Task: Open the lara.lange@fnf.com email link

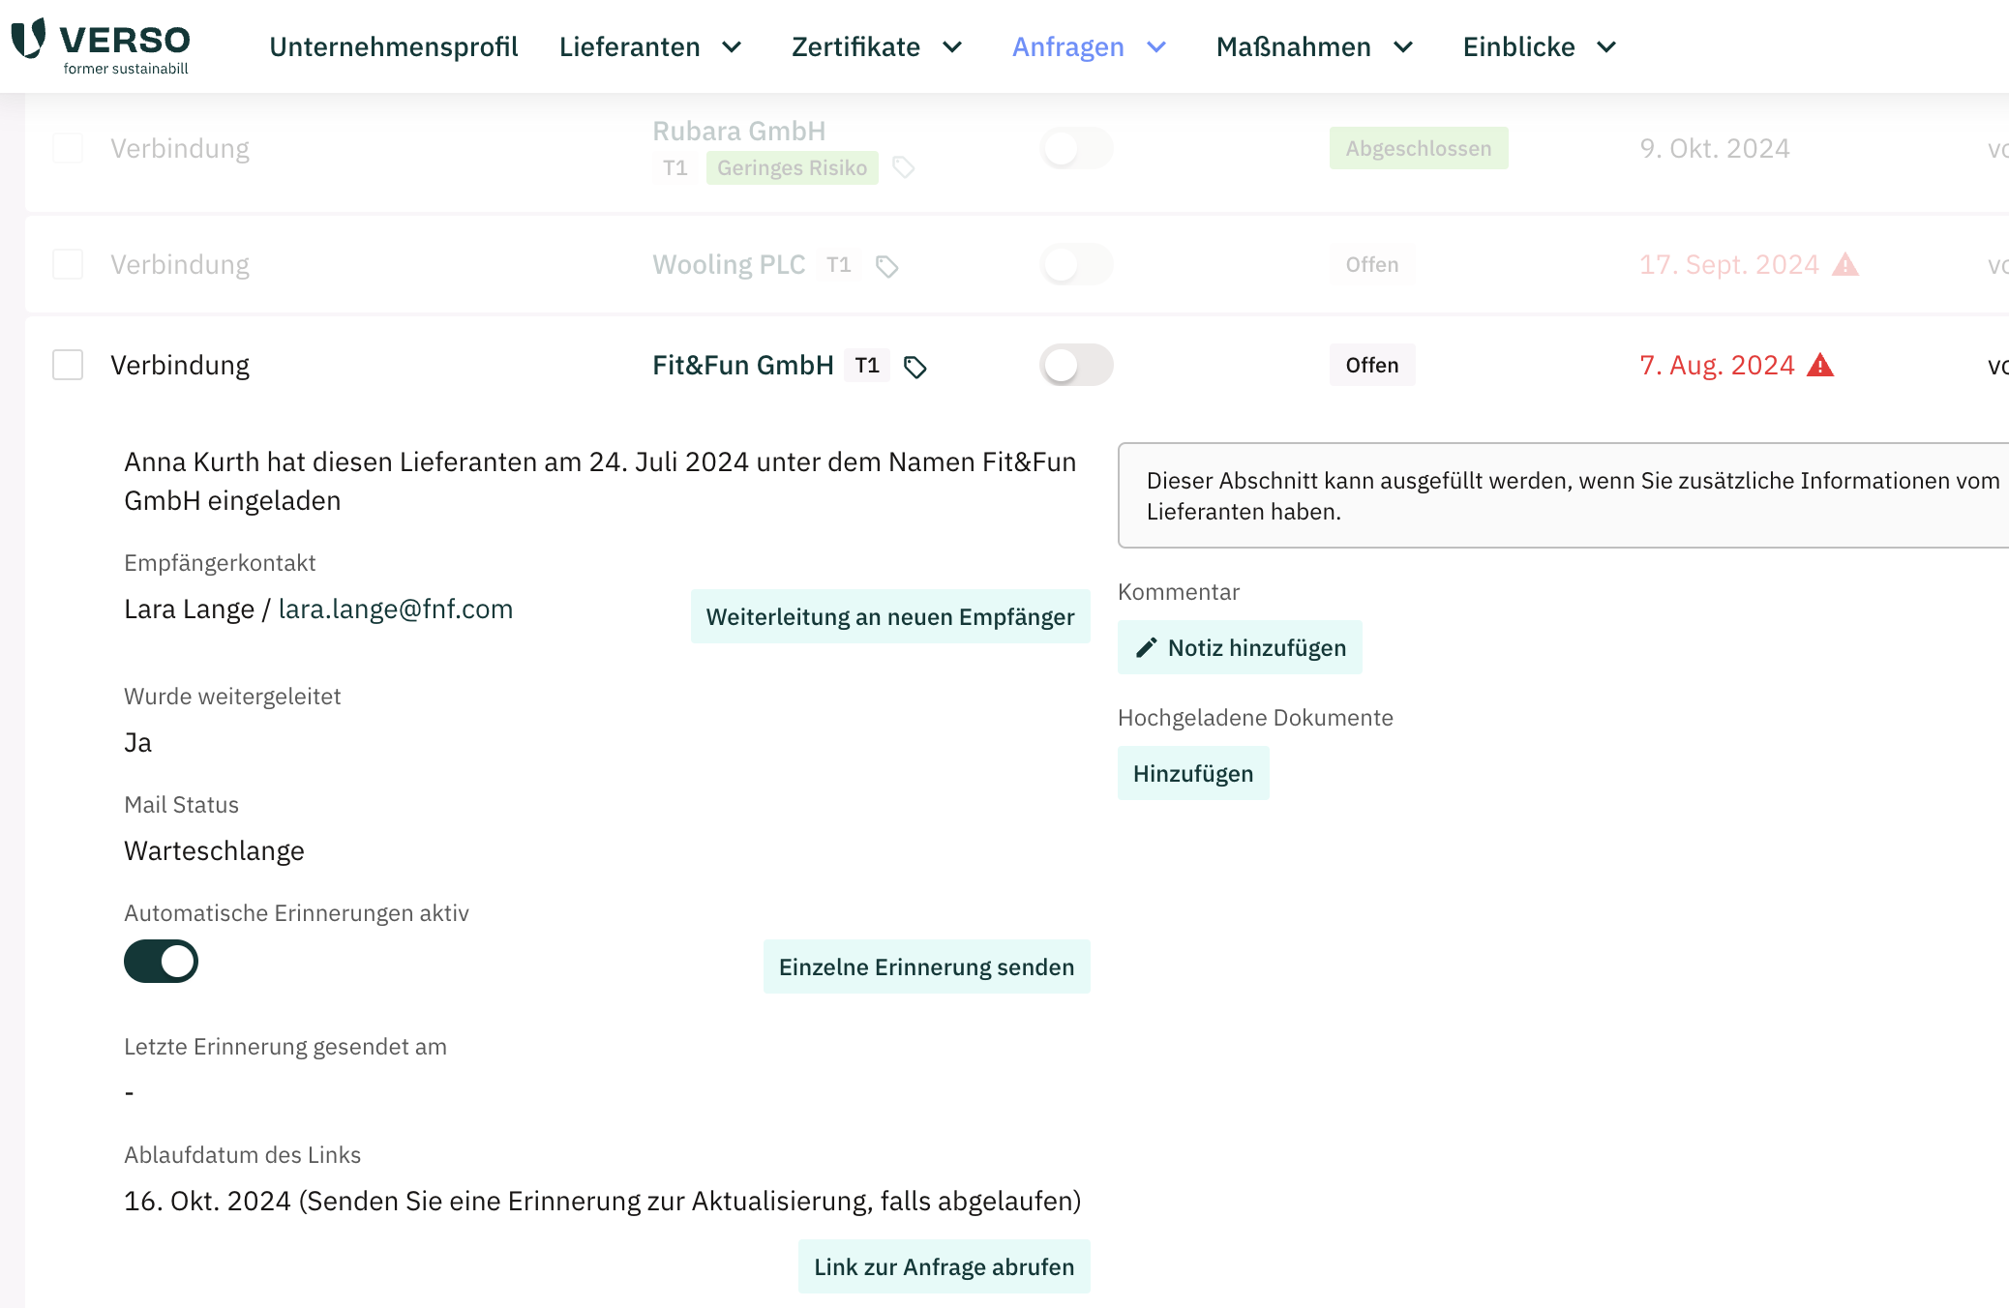Action: (x=396, y=609)
